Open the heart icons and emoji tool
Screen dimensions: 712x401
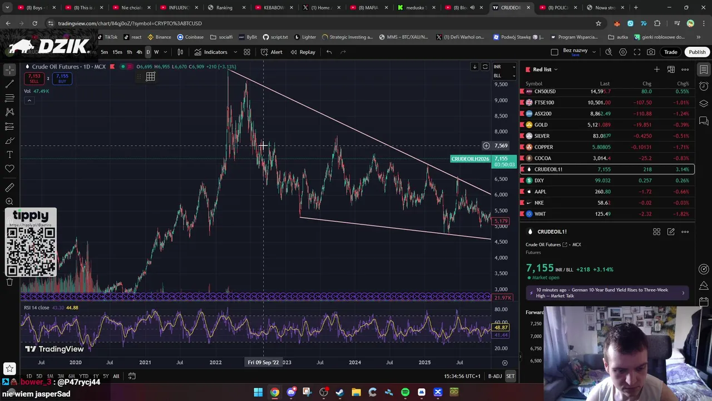(9, 169)
